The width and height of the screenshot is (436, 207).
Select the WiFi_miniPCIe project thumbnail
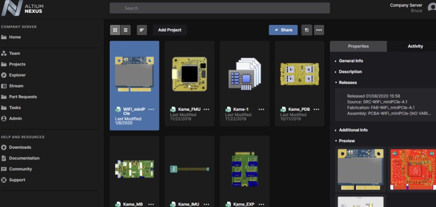(134, 74)
